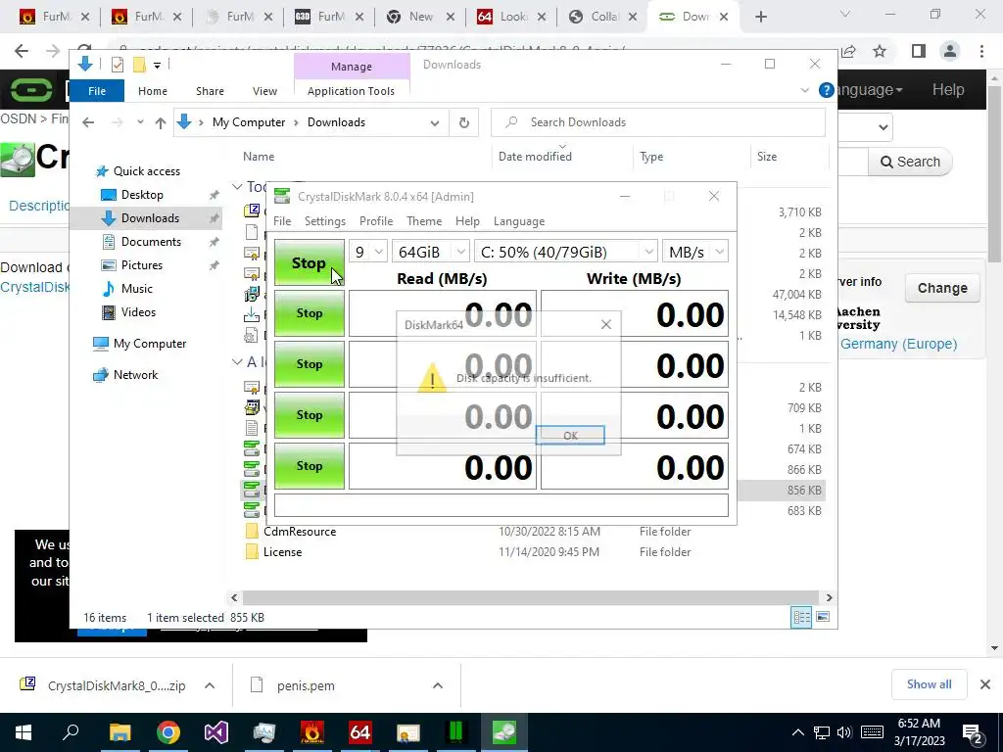Expand the address bar history dropdown
This screenshot has height=752, width=1003.
point(435,122)
